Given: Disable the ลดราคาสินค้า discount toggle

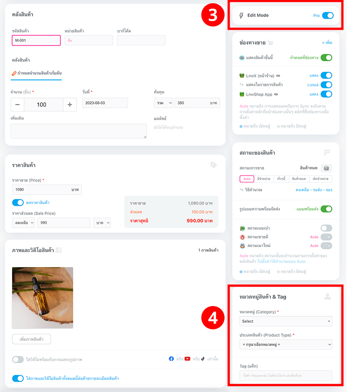Looking at the screenshot, I should pyautogui.click(x=18, y=203).
